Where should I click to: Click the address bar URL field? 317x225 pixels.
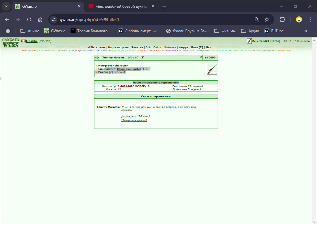click(x=154, y=19)
